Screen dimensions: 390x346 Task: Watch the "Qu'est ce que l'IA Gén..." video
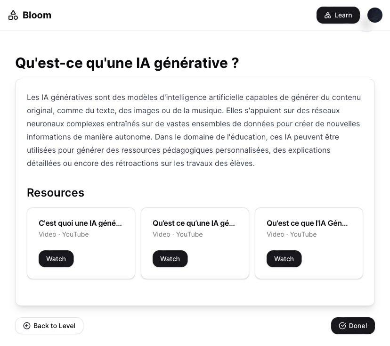pyautogui.click(x=284, y=259)
